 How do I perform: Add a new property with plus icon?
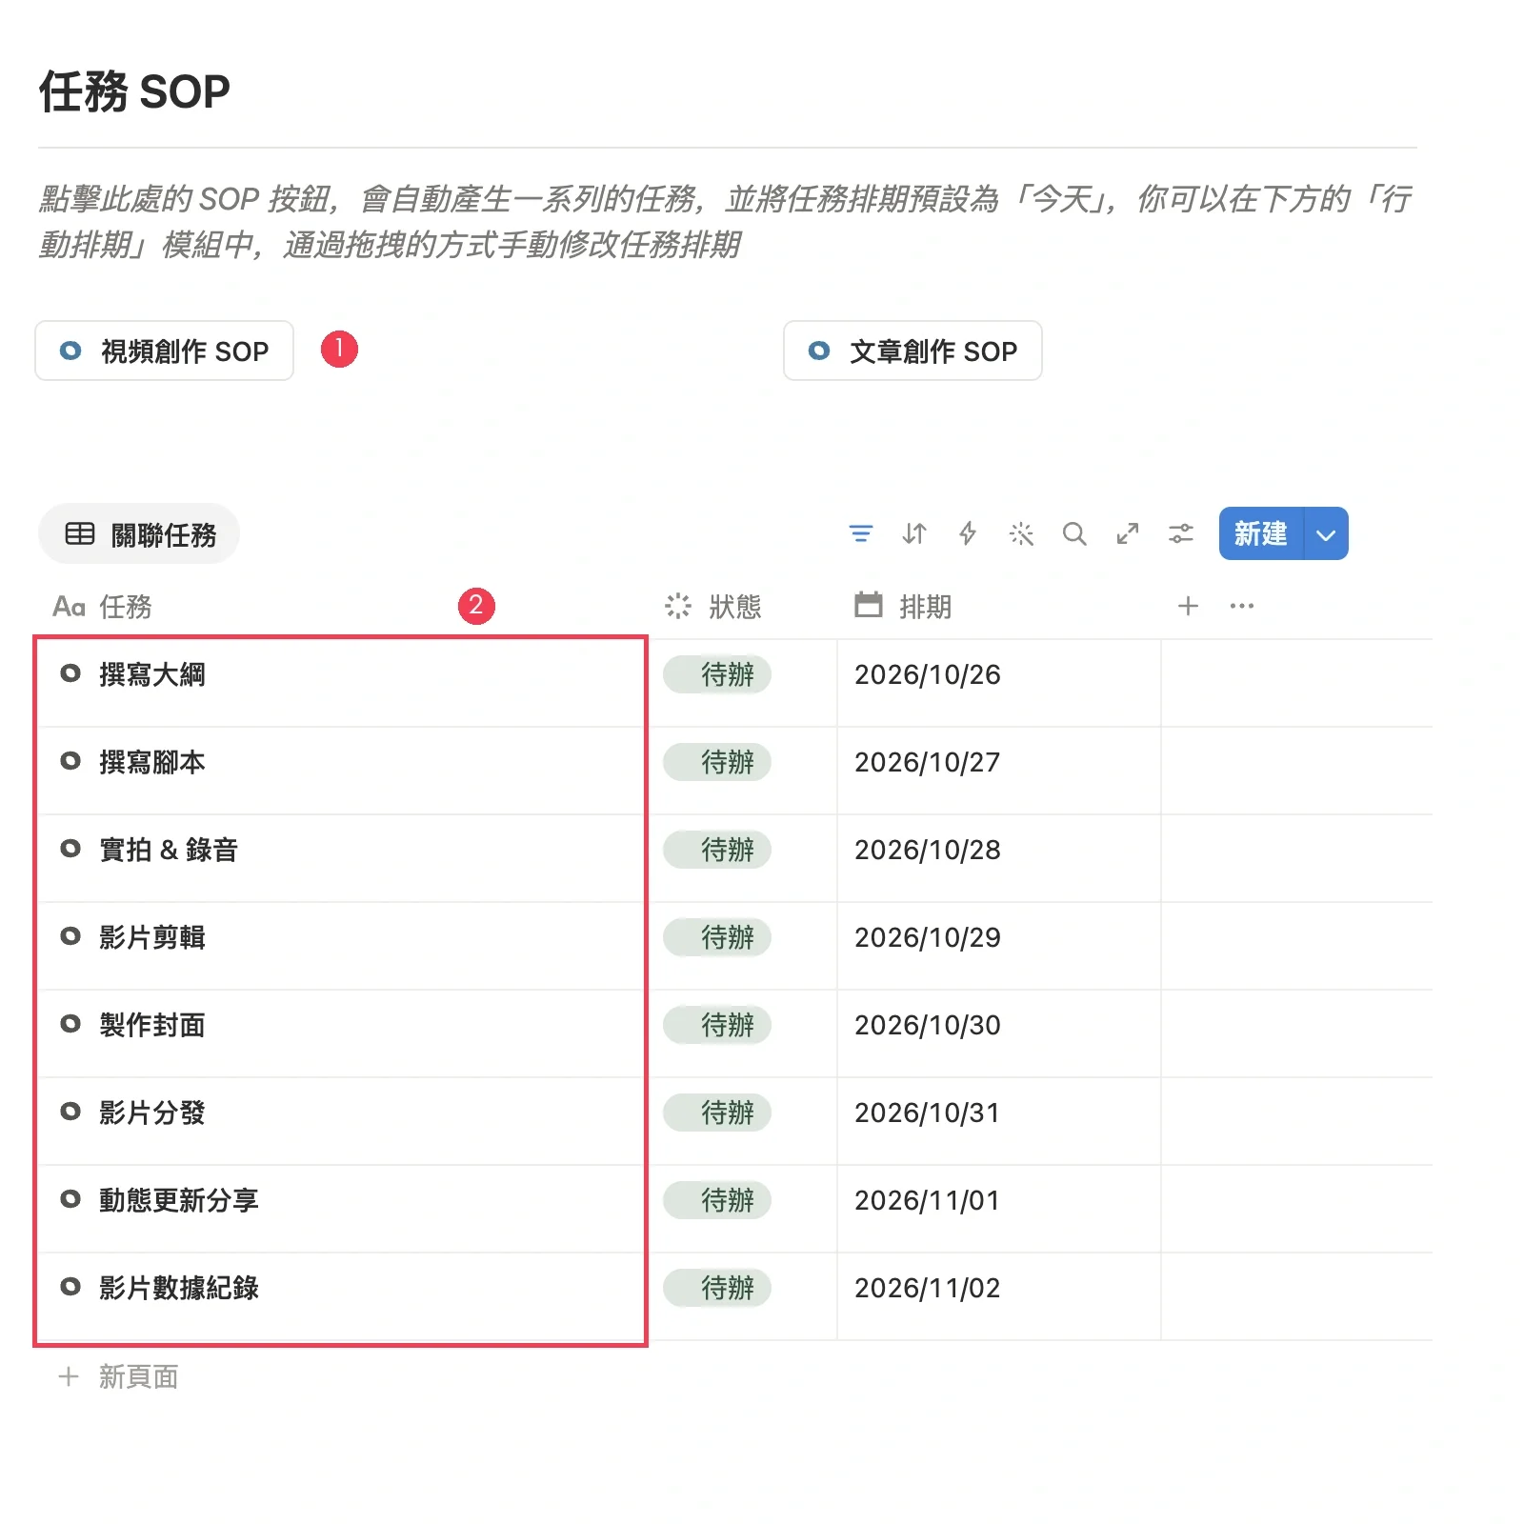click(1188, 606)
